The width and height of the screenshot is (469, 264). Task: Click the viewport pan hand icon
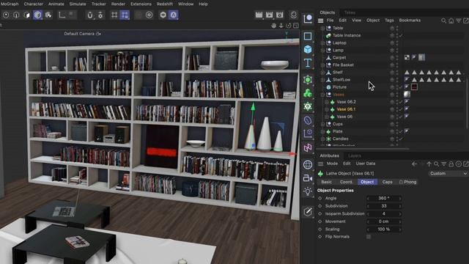pyautogui.click(x=273, y=26)
